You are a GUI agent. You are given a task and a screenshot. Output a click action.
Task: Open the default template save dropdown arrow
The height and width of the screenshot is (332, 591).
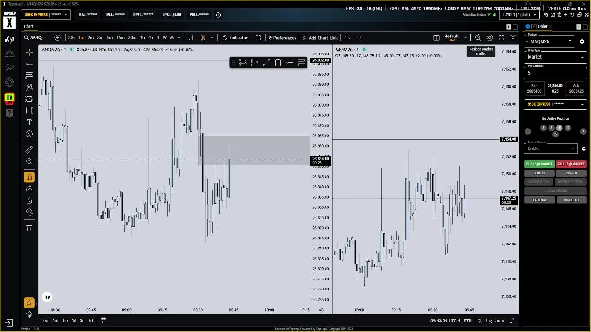pyautogui.click(x=465, y=38)
